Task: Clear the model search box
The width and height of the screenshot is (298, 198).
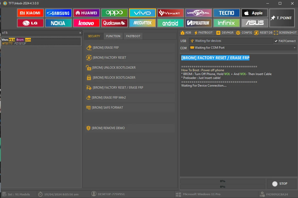Action: tap(80, 33)
